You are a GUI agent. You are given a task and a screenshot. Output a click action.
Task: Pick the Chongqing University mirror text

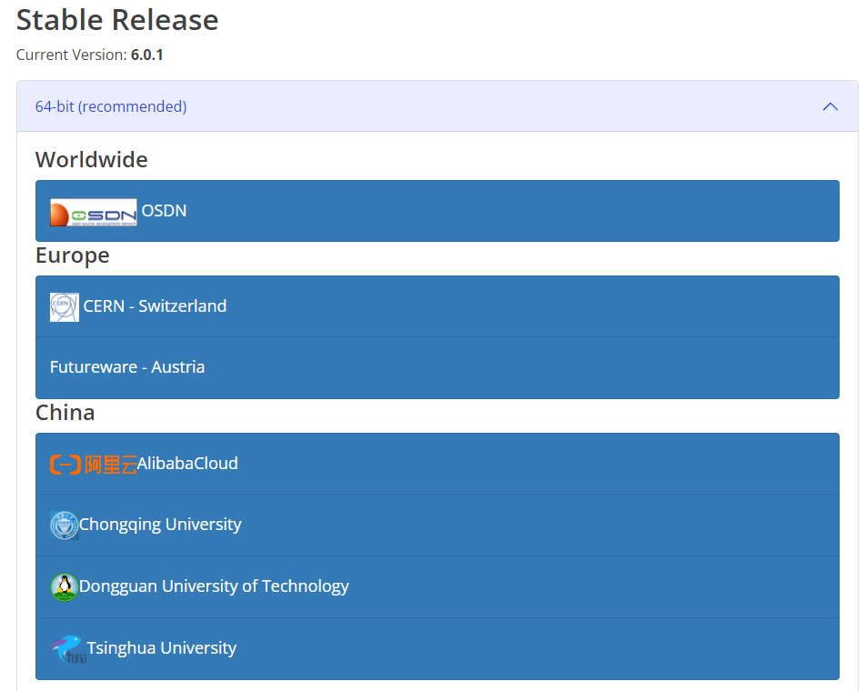click(160, 525)
